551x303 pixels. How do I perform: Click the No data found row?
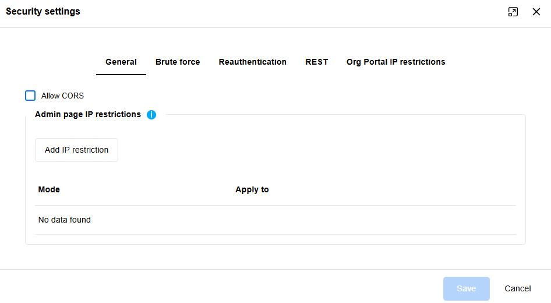[x=65, y=220]
